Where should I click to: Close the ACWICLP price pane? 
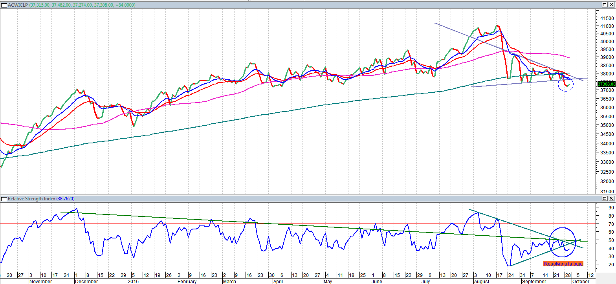pos(611,4)
